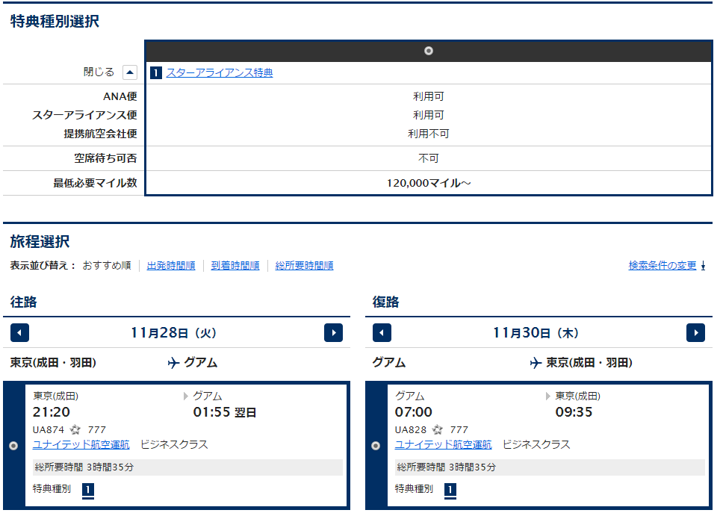
Task: Click airplane icon in return route header
Action: click(x=536, y=363)
